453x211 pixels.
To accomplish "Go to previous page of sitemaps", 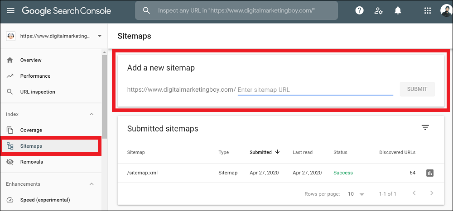I will [414, 193].
